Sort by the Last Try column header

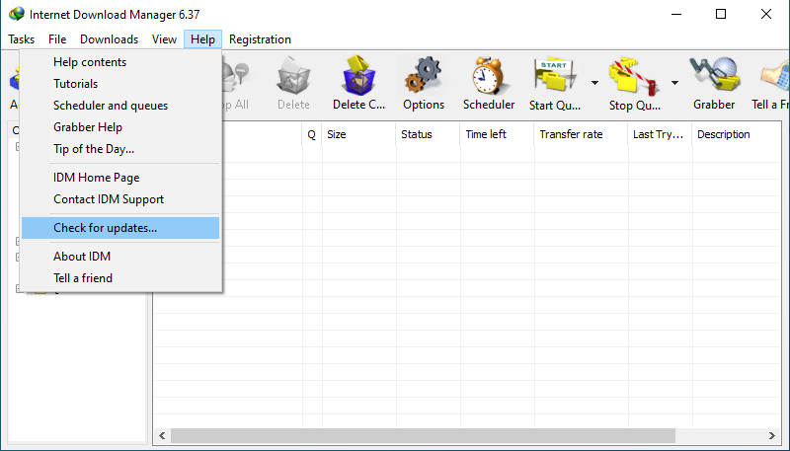pyautogui.click(x=660, y=134)
